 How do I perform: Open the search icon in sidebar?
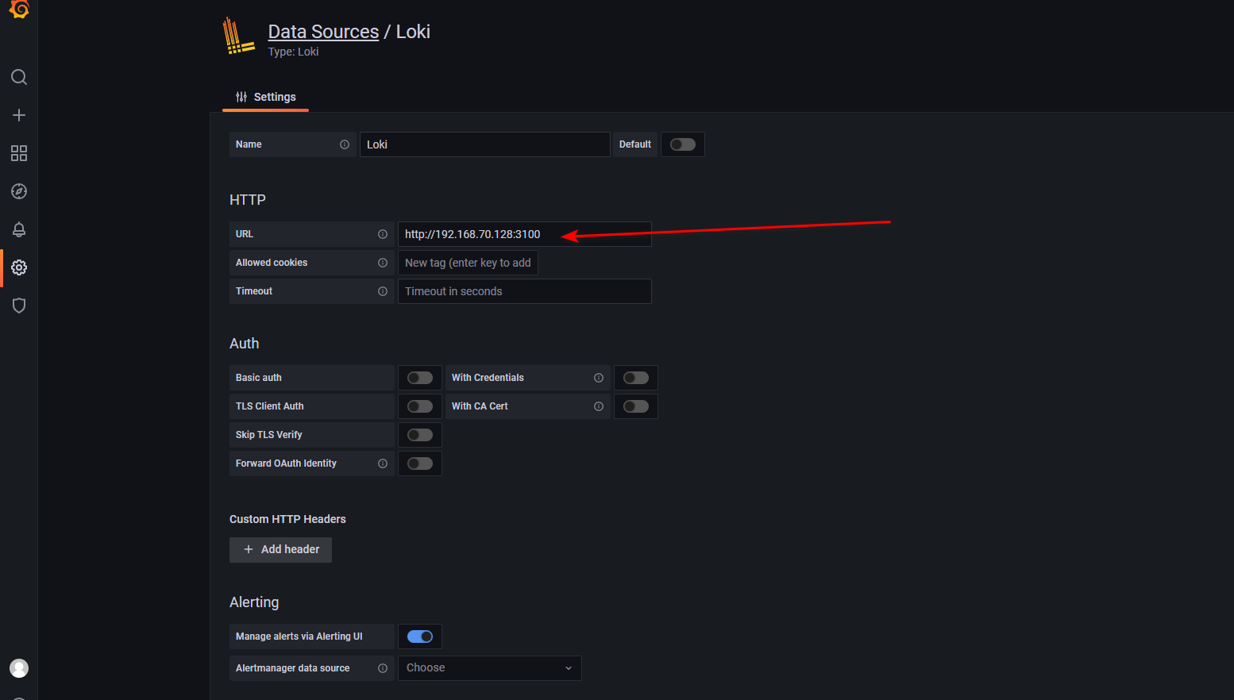[x=19, y=77]
